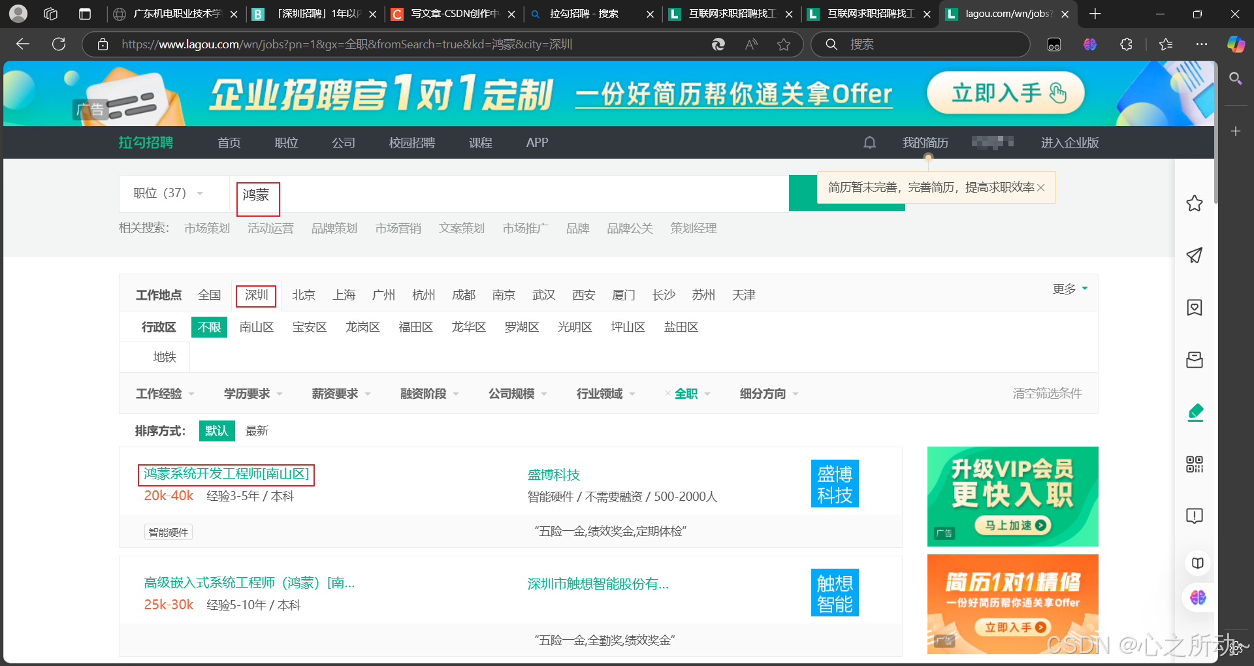Open 校园招聘 in site navigation
The height and width of the screenshot is (666, 1254).
pyautogui.click(x=412, y=142)
